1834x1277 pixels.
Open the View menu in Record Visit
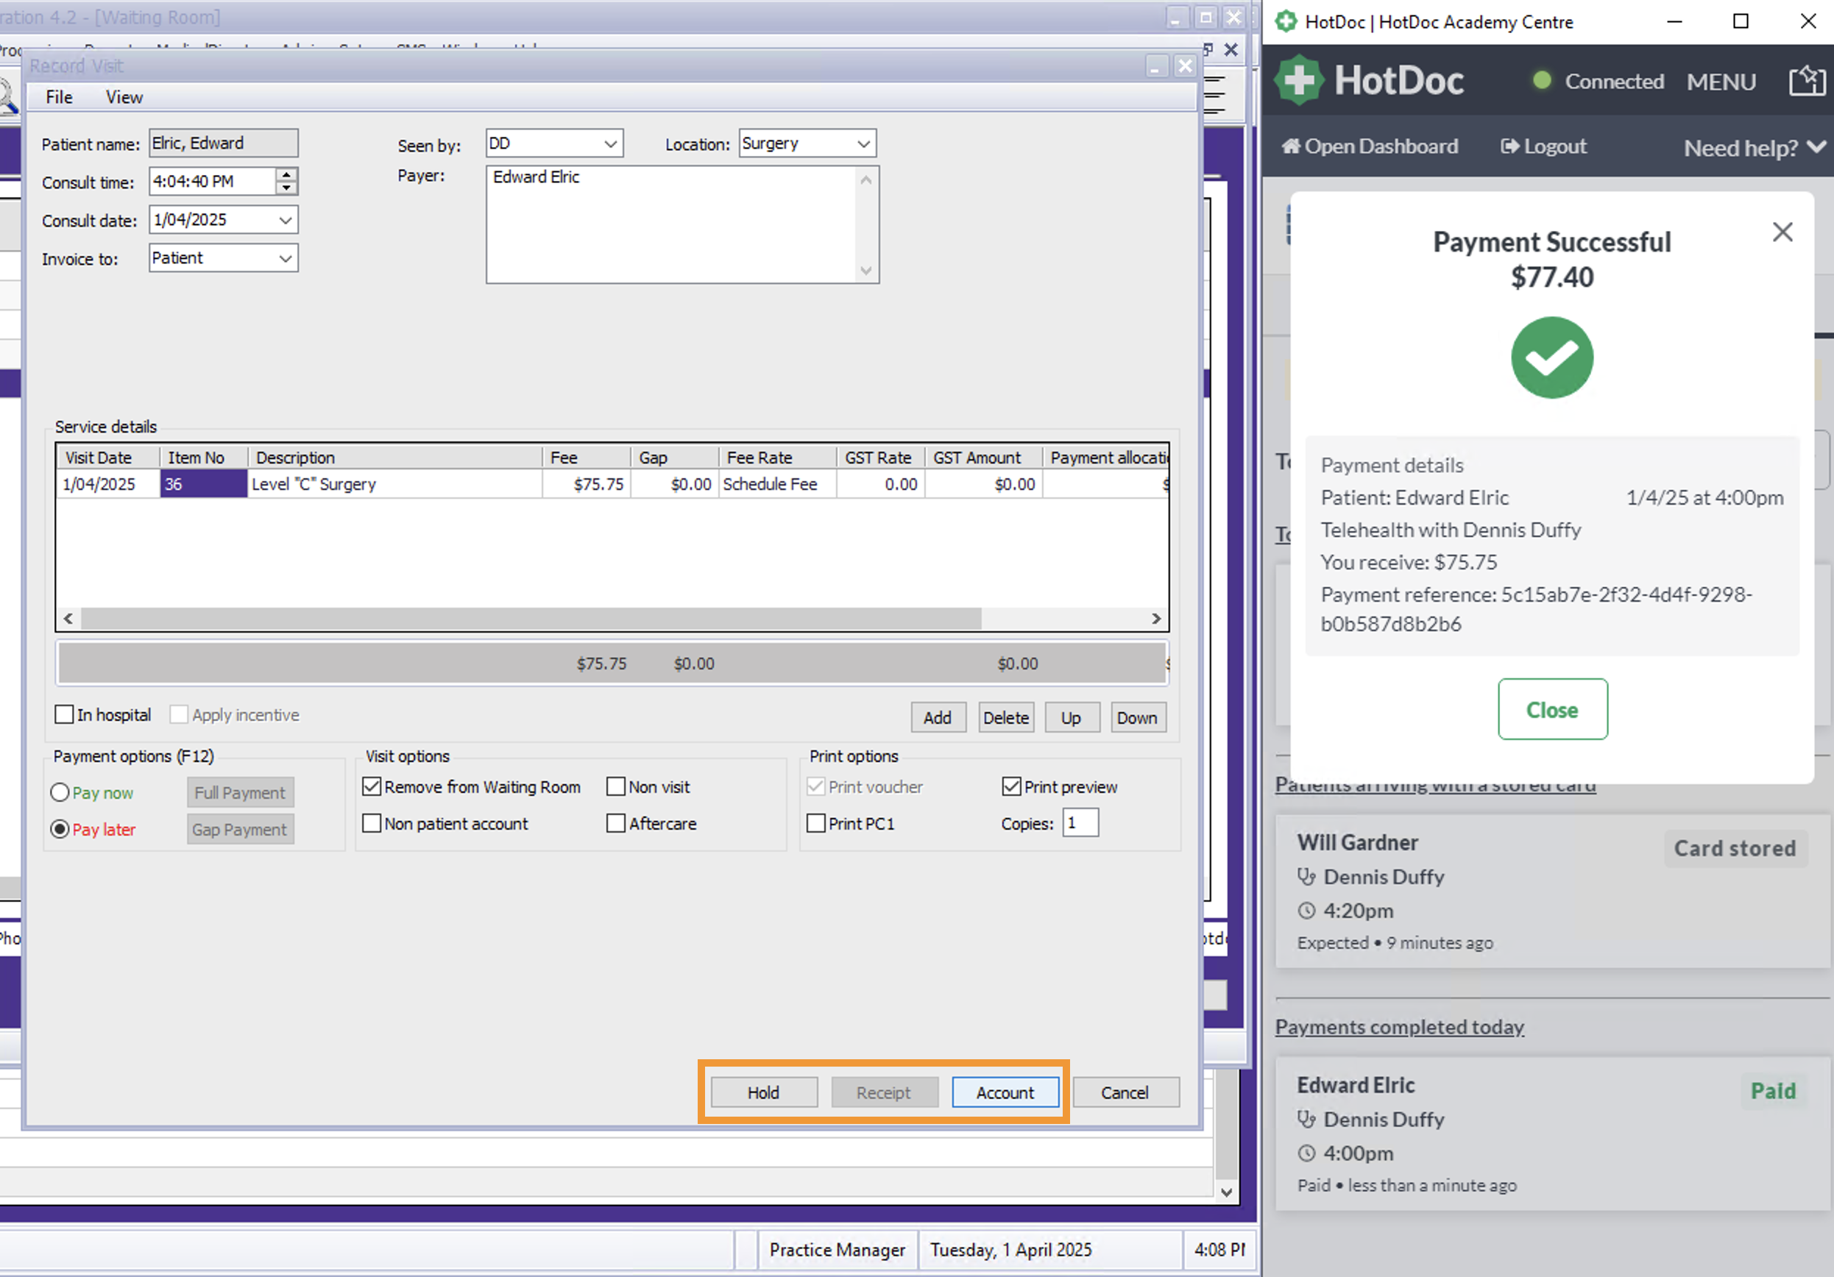124,97
